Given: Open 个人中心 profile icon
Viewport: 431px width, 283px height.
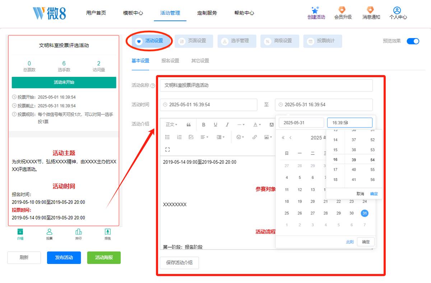Looking at the screenshot, I should click(x=397, y=10).
